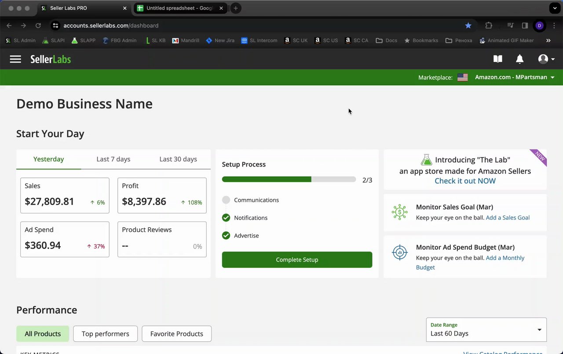Close the Seller Labs PRO browser tab
The image size is (563, 354).
(125, 8)
